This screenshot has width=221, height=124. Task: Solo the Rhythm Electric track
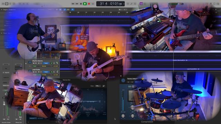[36, 63]
